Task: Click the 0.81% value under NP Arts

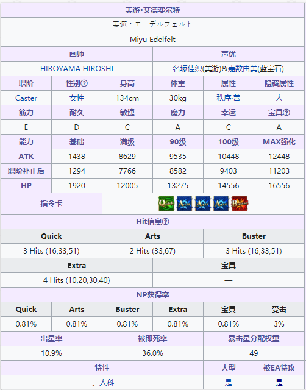Action: (77, 324)
